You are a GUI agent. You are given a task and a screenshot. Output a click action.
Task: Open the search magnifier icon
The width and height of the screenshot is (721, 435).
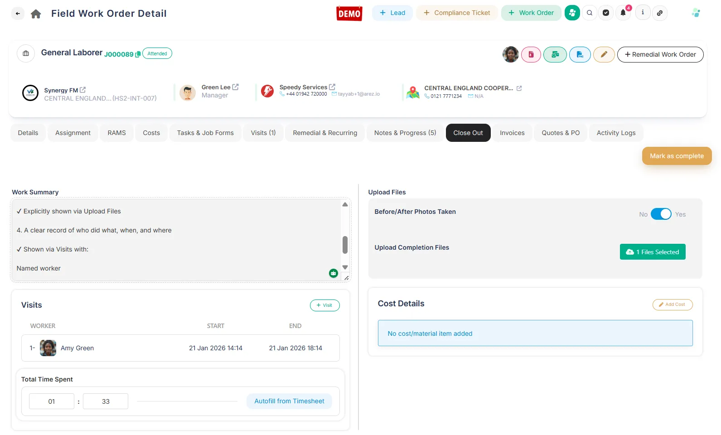(590, 13)
